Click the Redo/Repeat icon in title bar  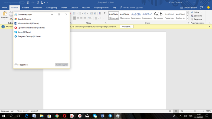point(38,2)
